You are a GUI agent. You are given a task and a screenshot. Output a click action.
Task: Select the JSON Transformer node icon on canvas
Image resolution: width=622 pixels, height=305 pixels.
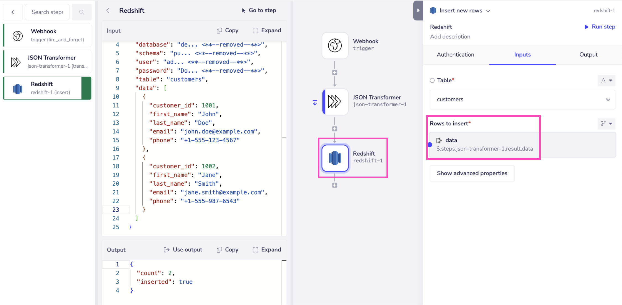335,102
